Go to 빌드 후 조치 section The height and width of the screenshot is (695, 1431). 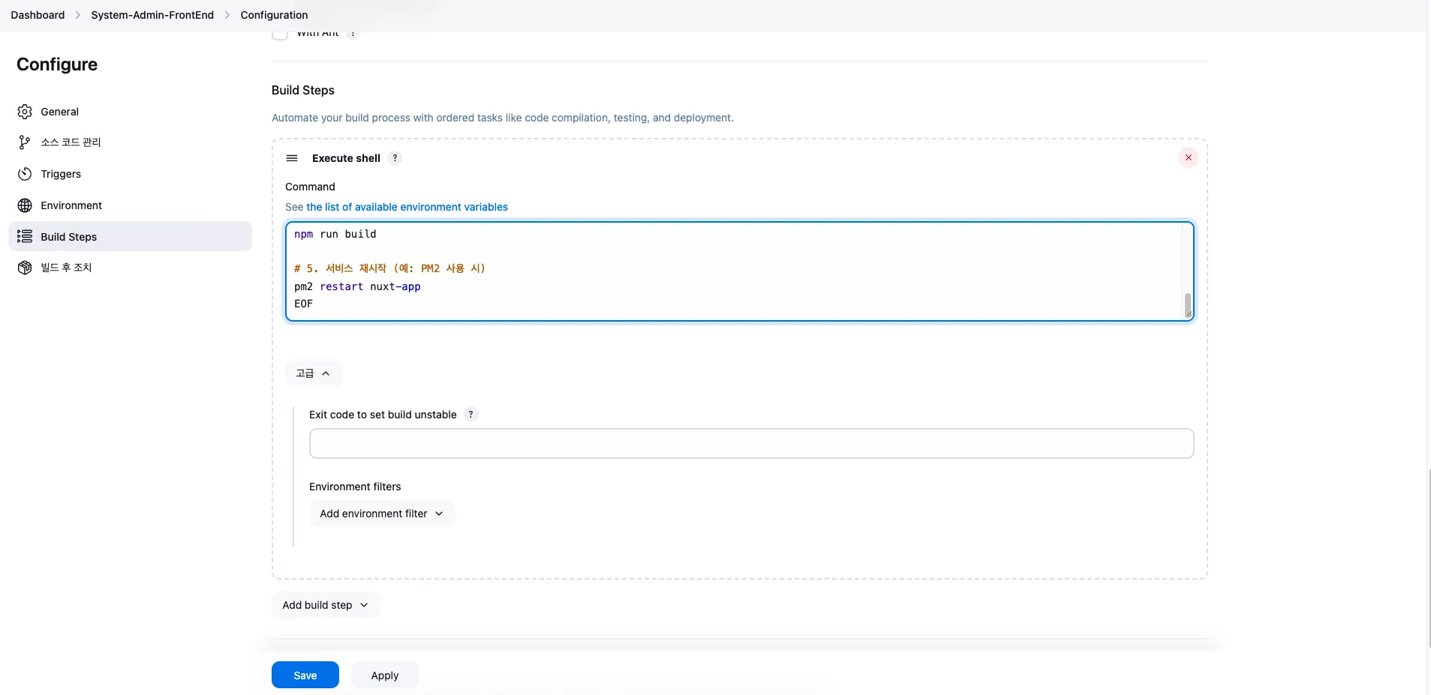(x=130, y=268)
